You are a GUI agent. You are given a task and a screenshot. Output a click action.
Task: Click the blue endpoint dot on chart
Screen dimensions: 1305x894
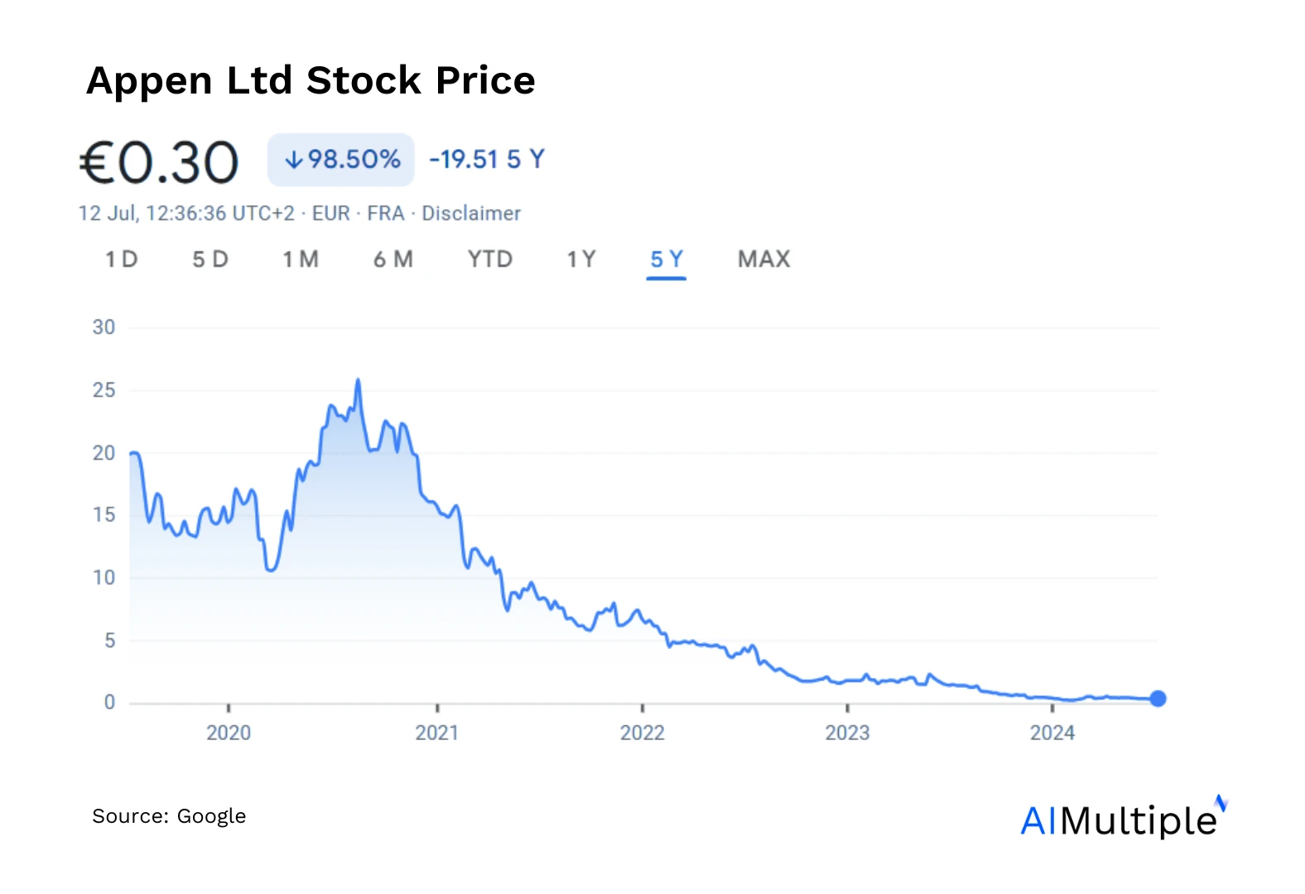coord(1158,699)
